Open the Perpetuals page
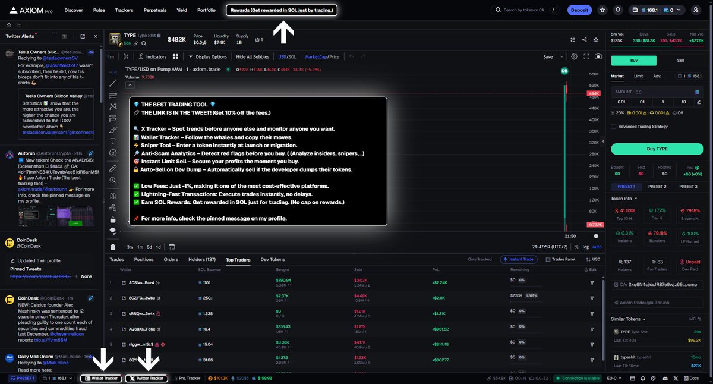 154,10
